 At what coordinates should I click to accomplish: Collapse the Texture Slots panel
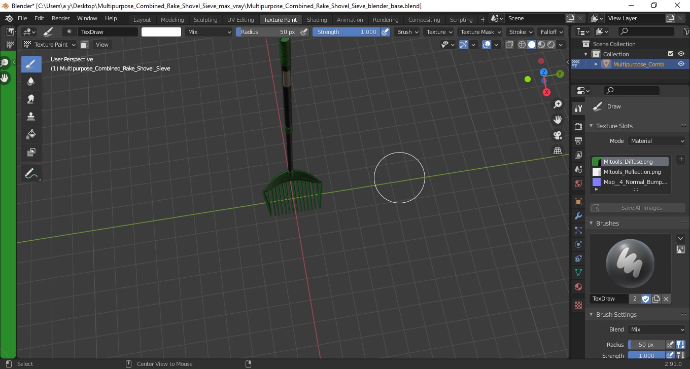[x=591, y=126]
